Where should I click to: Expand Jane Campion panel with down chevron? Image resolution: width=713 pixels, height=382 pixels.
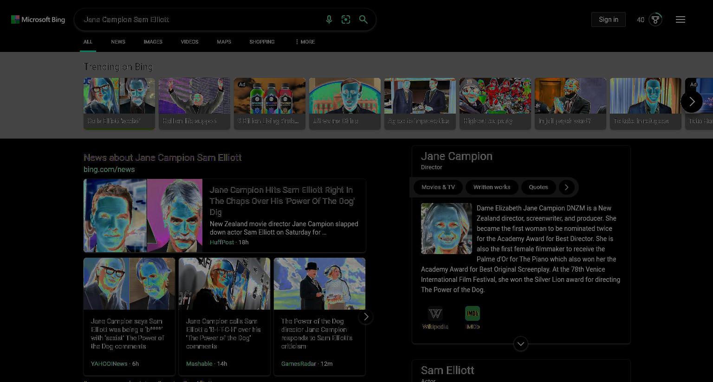point(521,344)
